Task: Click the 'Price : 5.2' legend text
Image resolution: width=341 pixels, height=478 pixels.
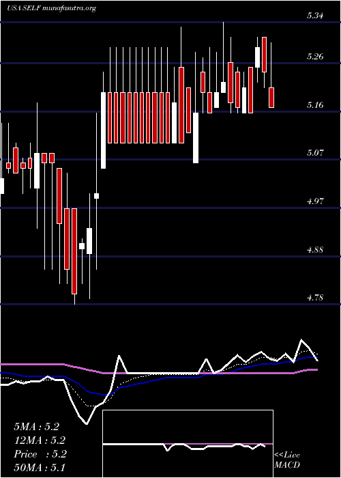Action: click(40, 454)
